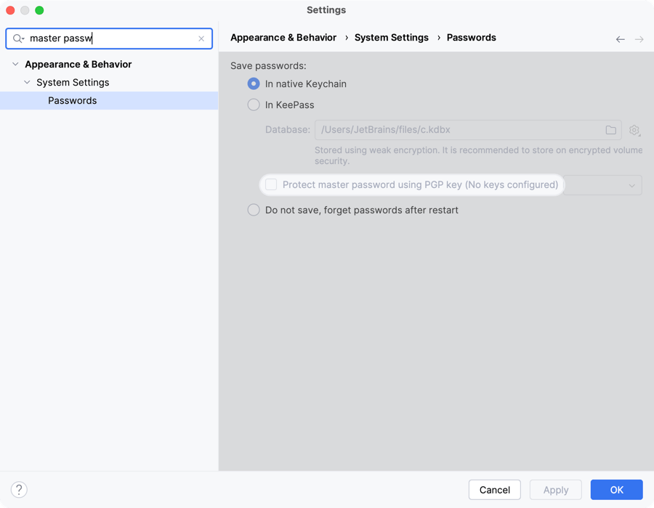Select In KeePass radio button
The width and height of the screenshot is (654, 508).
(254, 105)
